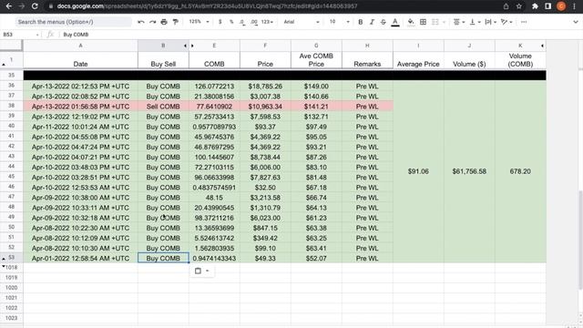583x328 pixels.
Task: Open the 125% zoom dropdown
Action: coord(199,22)
